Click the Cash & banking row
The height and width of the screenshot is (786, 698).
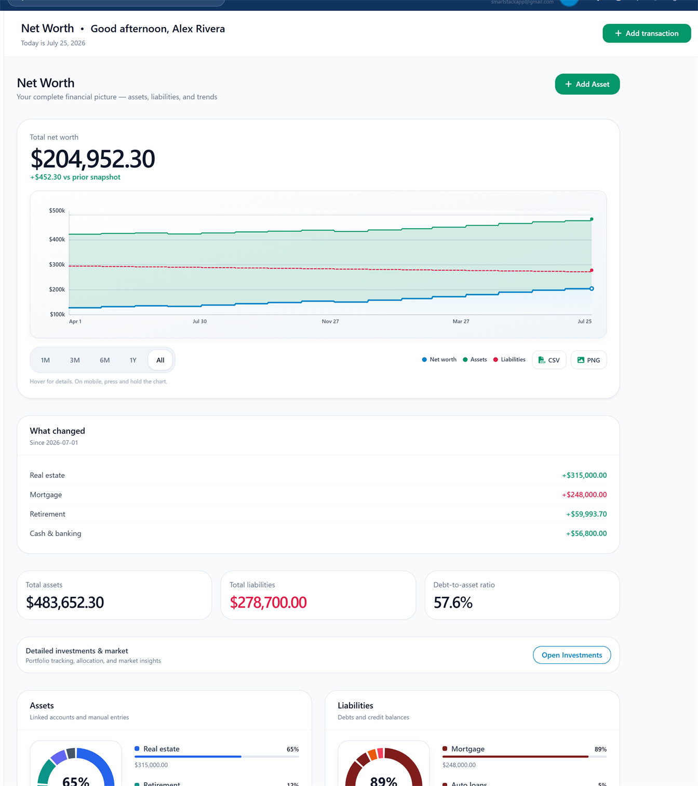pos(318,533)
